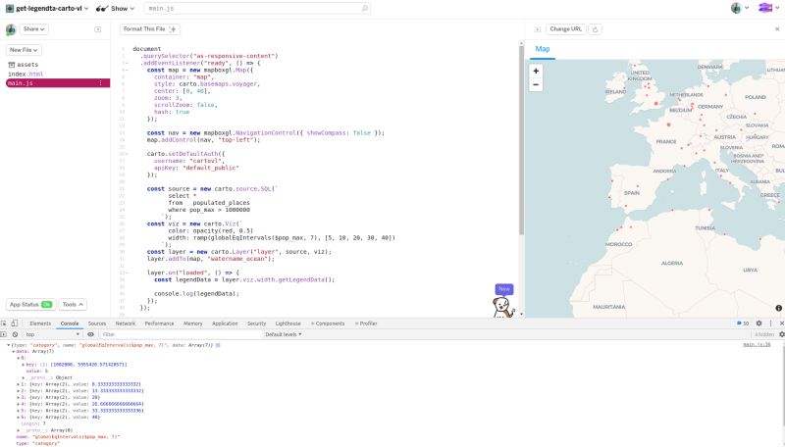The height and width of the screenshot is (447, 785).
Task: Open the Share dropdown
Action: click(34, 29)
